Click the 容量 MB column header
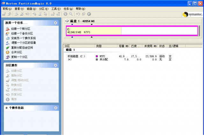Screen dimensions: 204x140 (x=123, y=46)
